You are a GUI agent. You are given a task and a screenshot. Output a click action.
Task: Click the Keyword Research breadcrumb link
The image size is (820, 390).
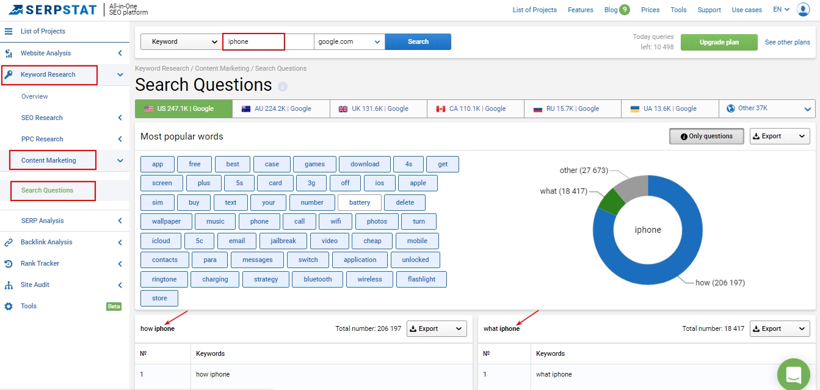162,68
